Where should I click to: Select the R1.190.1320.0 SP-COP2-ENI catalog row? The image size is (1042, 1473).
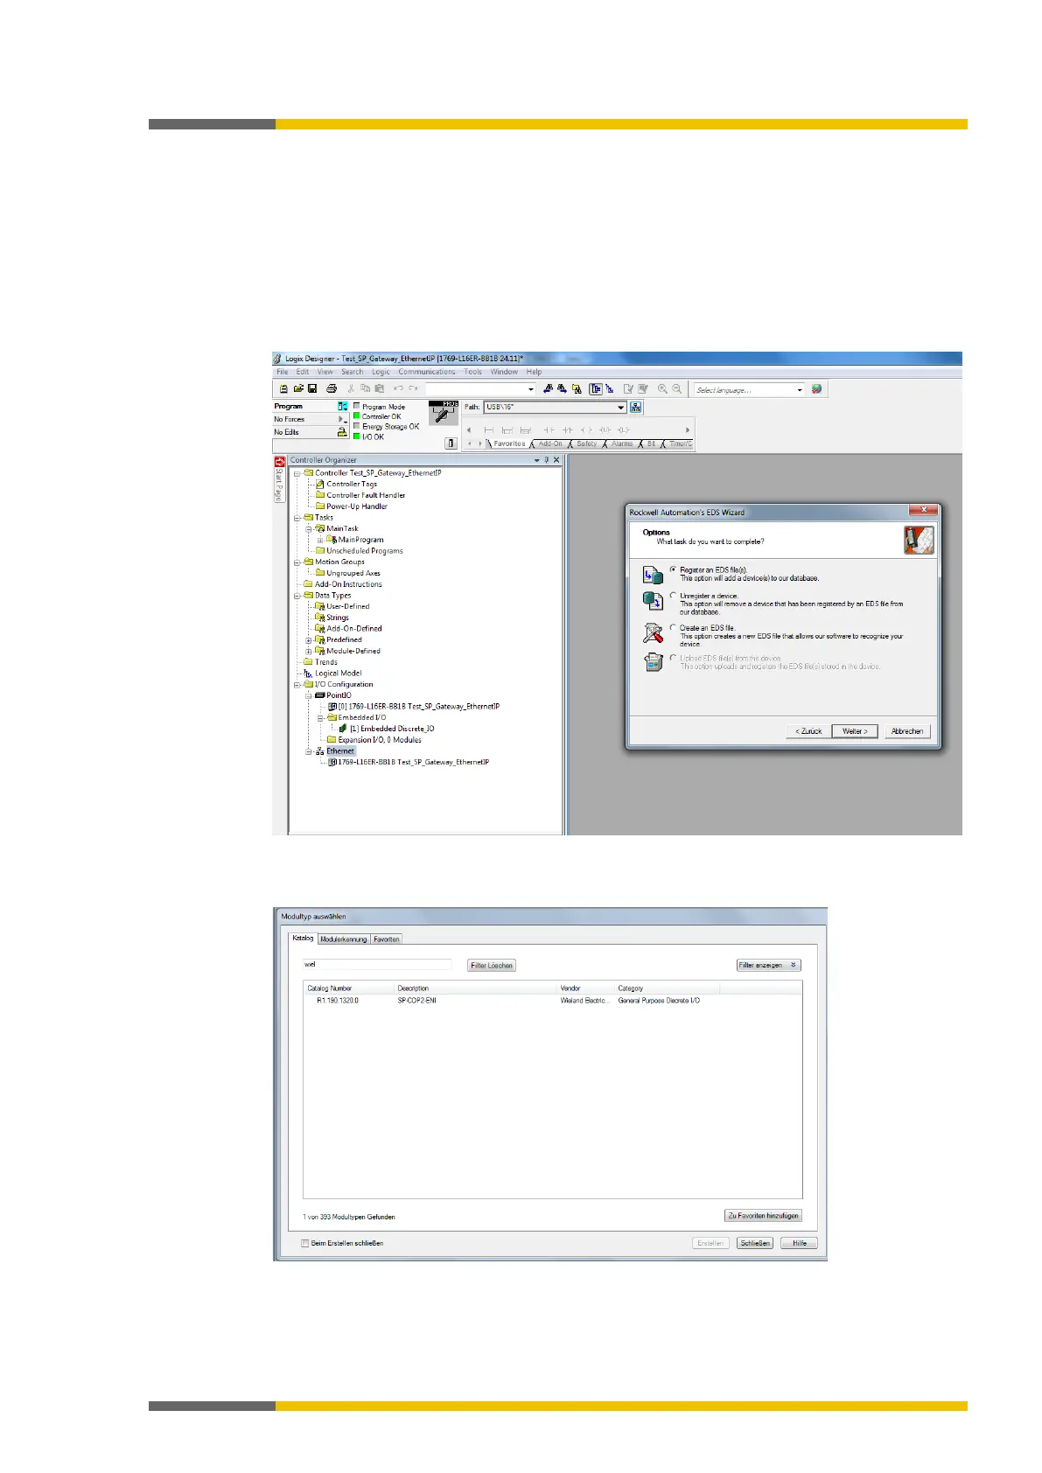click(552, 1001)
